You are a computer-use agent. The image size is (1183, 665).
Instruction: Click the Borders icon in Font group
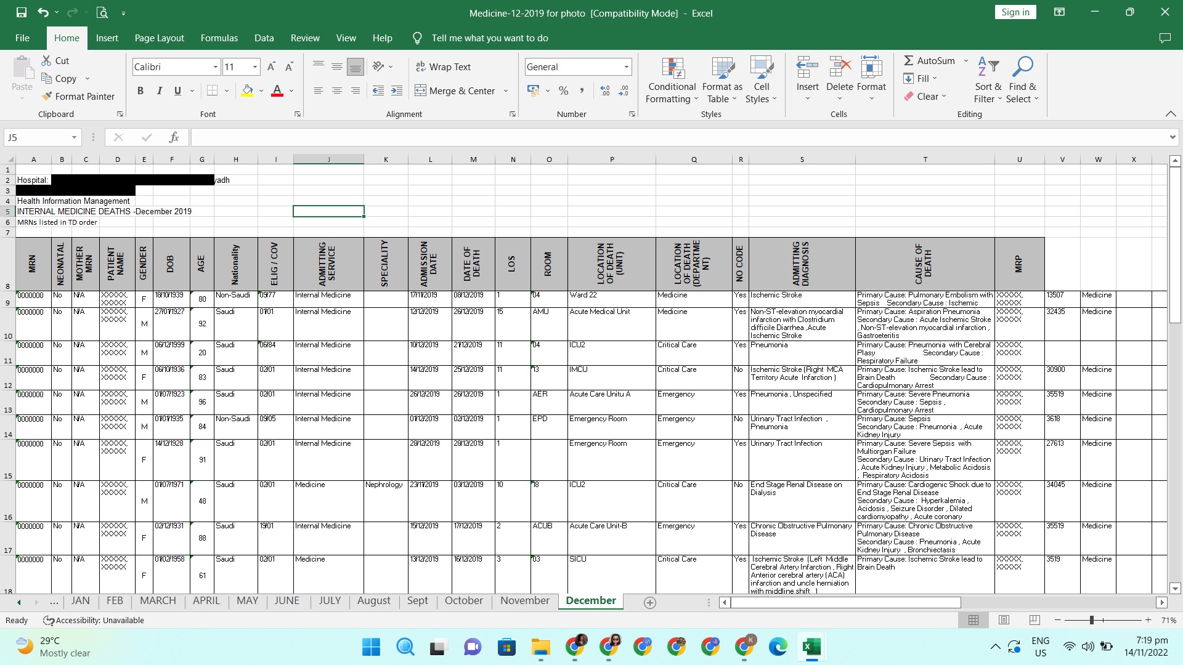tap(213, 91)
